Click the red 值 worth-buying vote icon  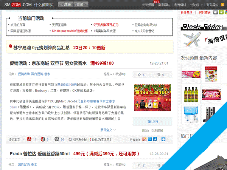pyautogui.click(x=29, y=139)
